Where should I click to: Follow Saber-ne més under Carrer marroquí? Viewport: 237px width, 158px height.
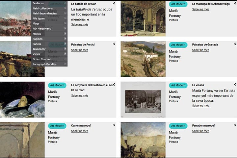pyautogui.click(x=80, y=131)
